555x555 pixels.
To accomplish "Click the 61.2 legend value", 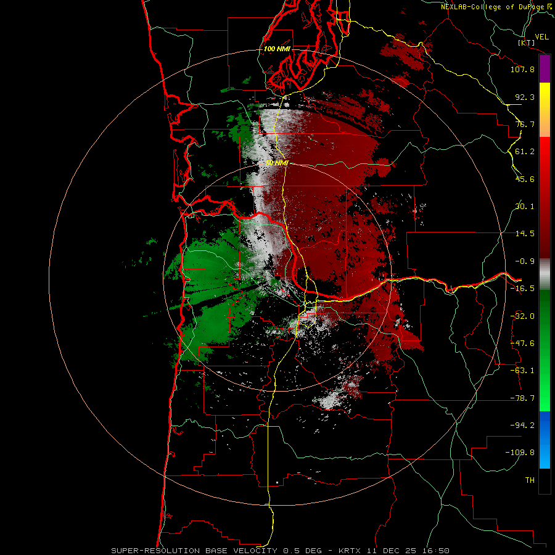I will [525, 152].
